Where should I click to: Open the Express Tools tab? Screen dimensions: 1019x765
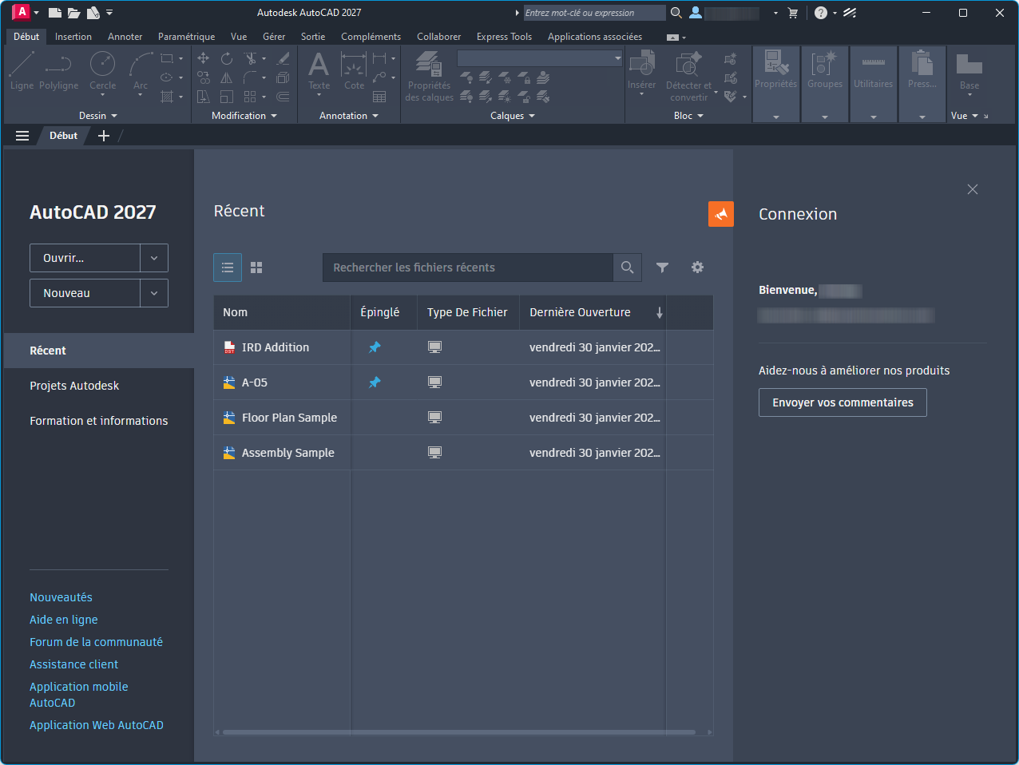click(x=504, y=37)
